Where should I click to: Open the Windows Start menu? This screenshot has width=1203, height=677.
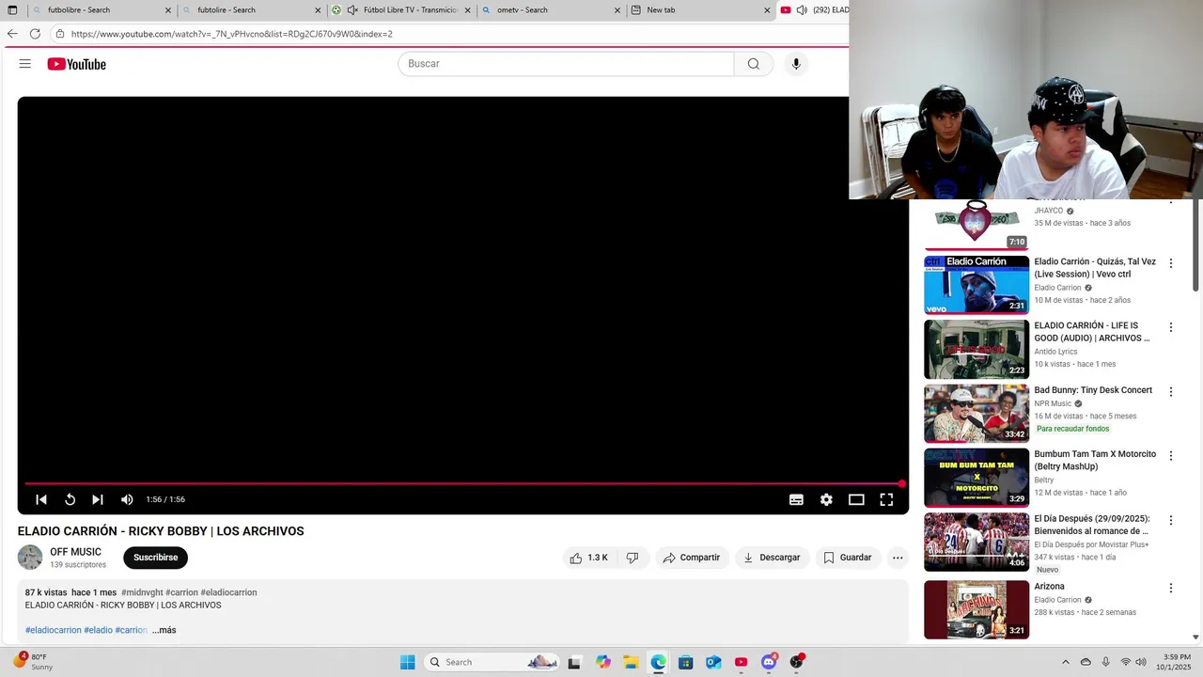tap(407, 662)
